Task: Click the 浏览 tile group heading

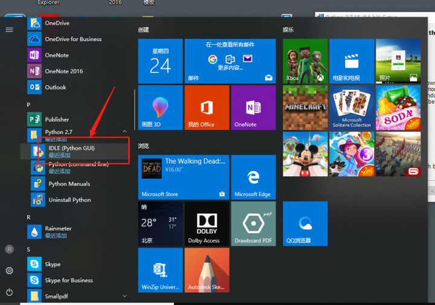Action: 143,146
